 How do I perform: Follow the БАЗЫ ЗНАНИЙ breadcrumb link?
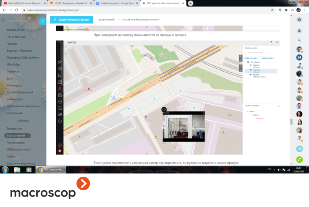click(x=106, y=20)
